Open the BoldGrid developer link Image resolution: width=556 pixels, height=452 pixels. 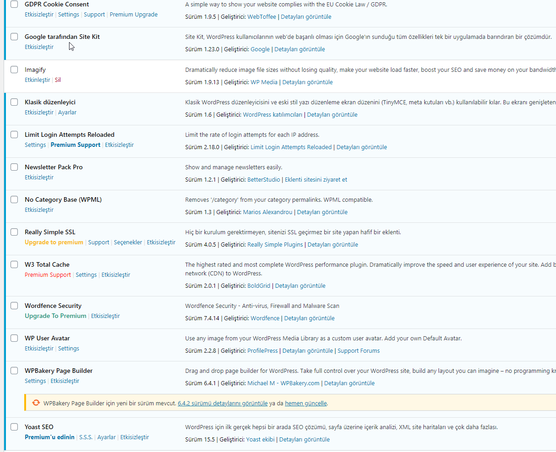259,285
